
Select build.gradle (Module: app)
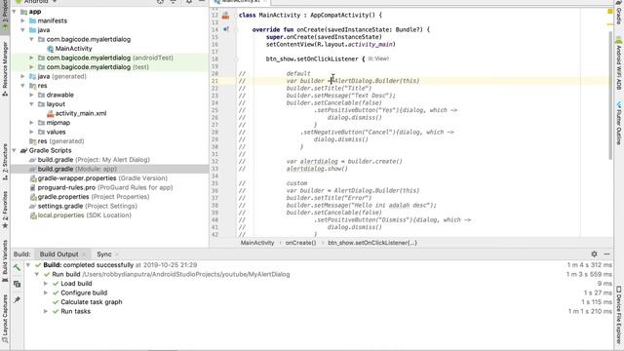(x=77, y=169)
